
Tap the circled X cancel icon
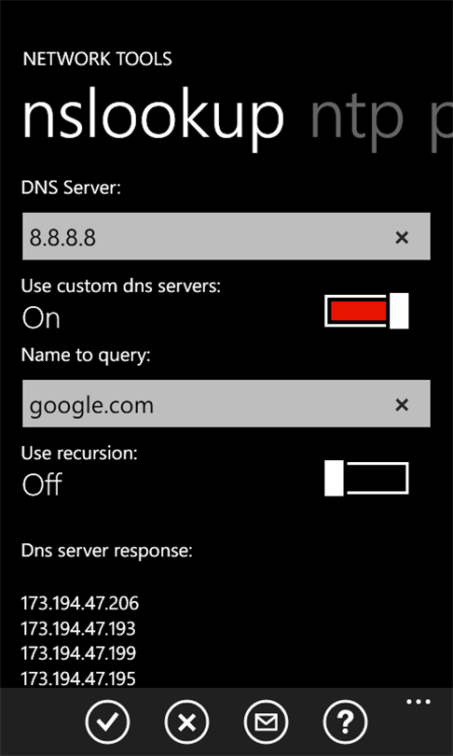tap(186, 721)
